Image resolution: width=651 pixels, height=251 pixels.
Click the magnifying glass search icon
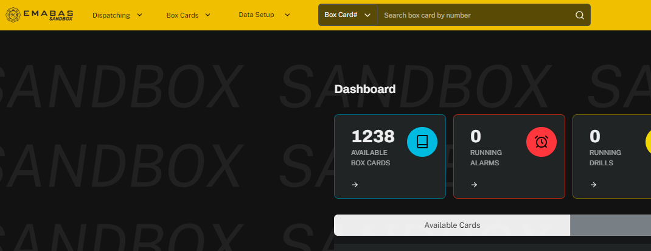[580, 15]
